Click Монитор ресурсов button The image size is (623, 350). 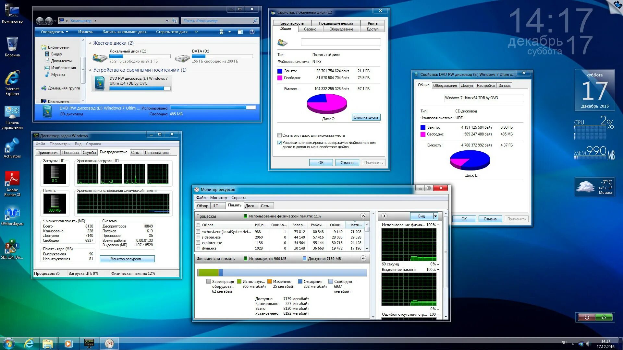click(127, 259)
